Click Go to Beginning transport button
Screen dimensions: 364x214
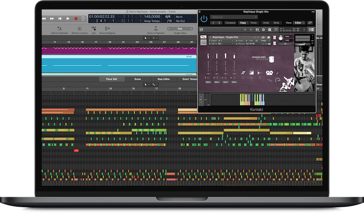coord(60,19)
